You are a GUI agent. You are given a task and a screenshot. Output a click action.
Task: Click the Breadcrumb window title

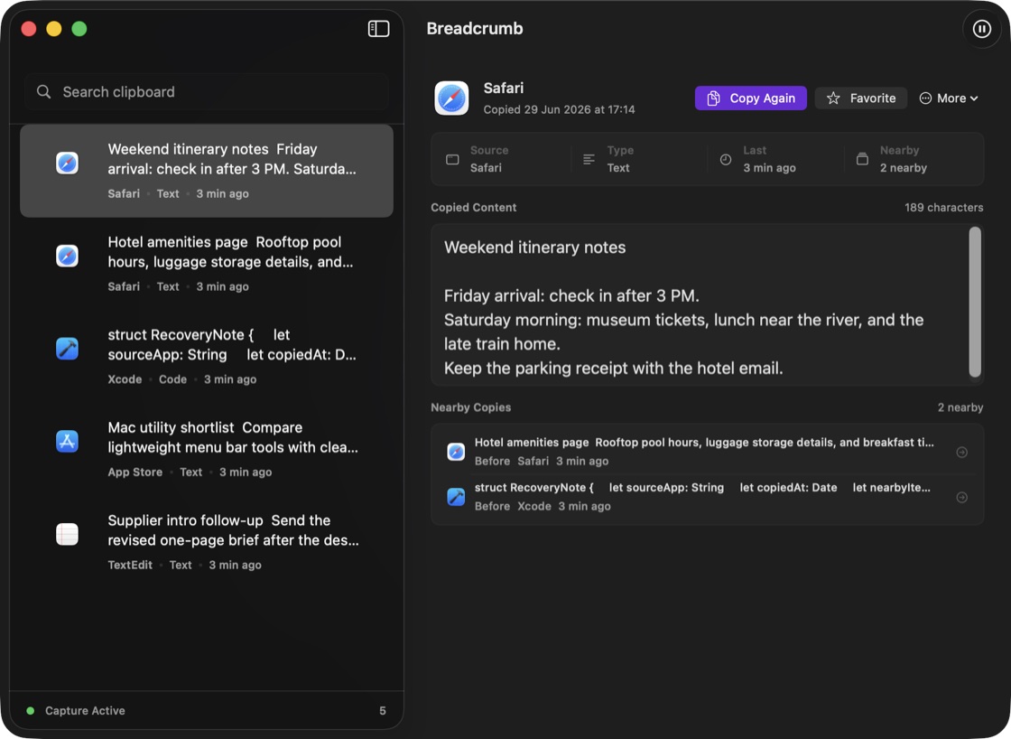tap(475, 28)
